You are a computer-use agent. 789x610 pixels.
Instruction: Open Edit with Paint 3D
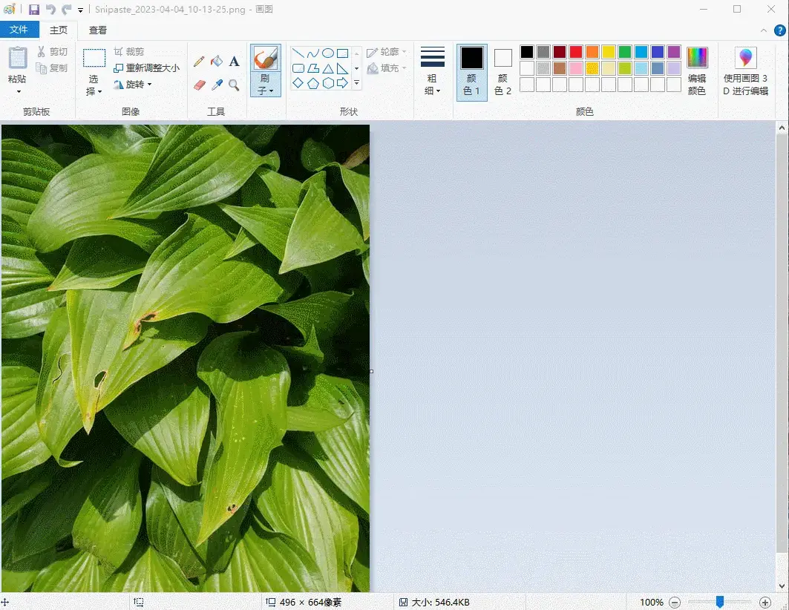click(x=745, y=71)
